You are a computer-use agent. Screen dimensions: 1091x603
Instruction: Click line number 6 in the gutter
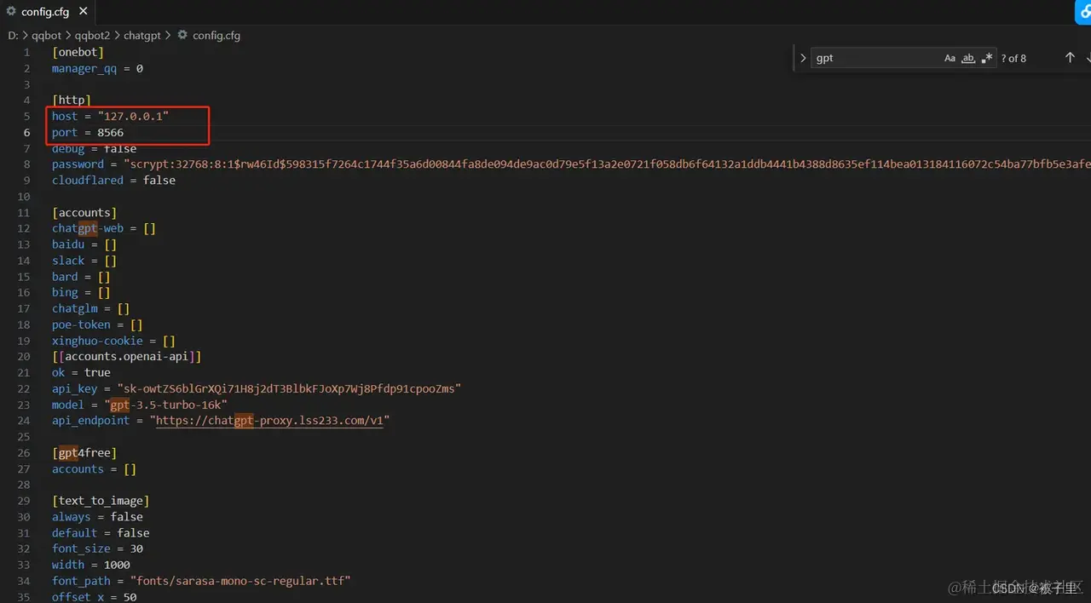tap(27, 133)
